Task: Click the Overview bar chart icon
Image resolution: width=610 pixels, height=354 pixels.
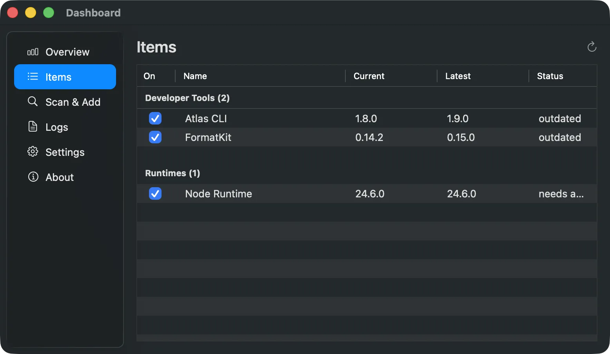Action: (x=33, y=52)
